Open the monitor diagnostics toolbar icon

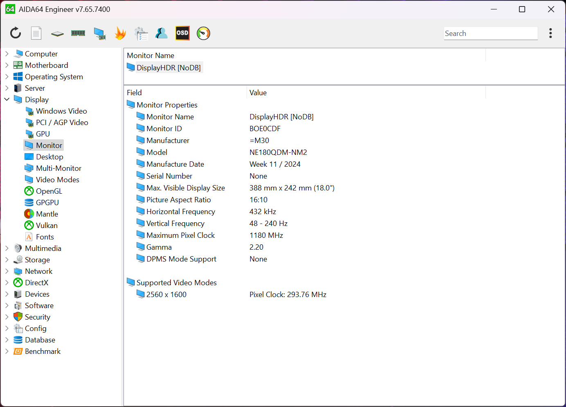click(x=99, y=33)
